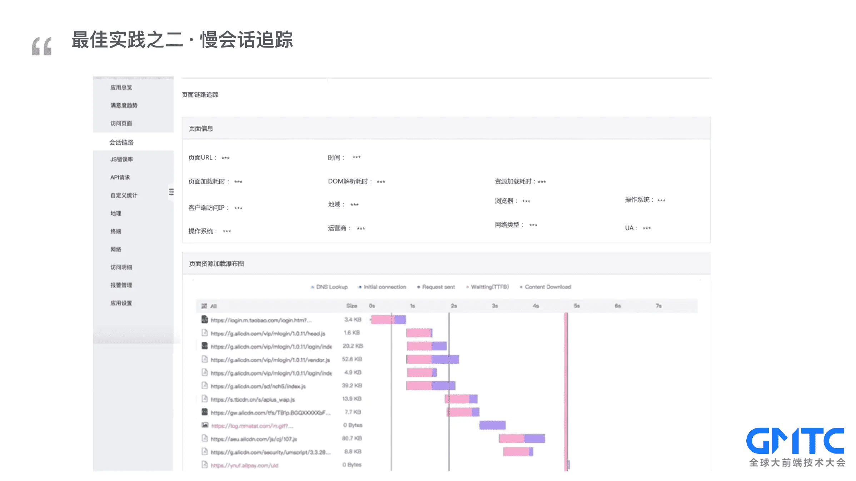The image size is (856, 481).
Task: Click the Size column header
Action: coord(352,306)
